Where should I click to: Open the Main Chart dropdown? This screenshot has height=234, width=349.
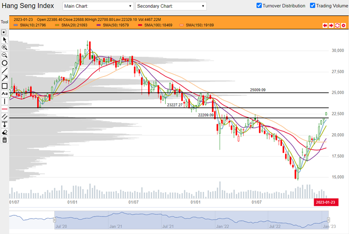click(x=98, y=6)
